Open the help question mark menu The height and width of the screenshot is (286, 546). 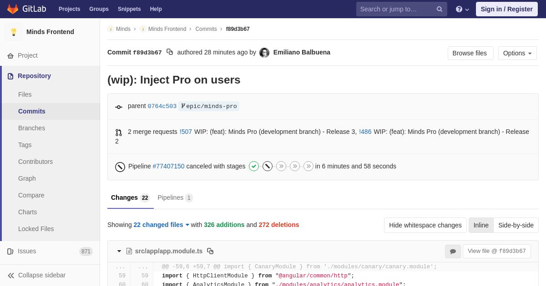(x=462, y=9)
